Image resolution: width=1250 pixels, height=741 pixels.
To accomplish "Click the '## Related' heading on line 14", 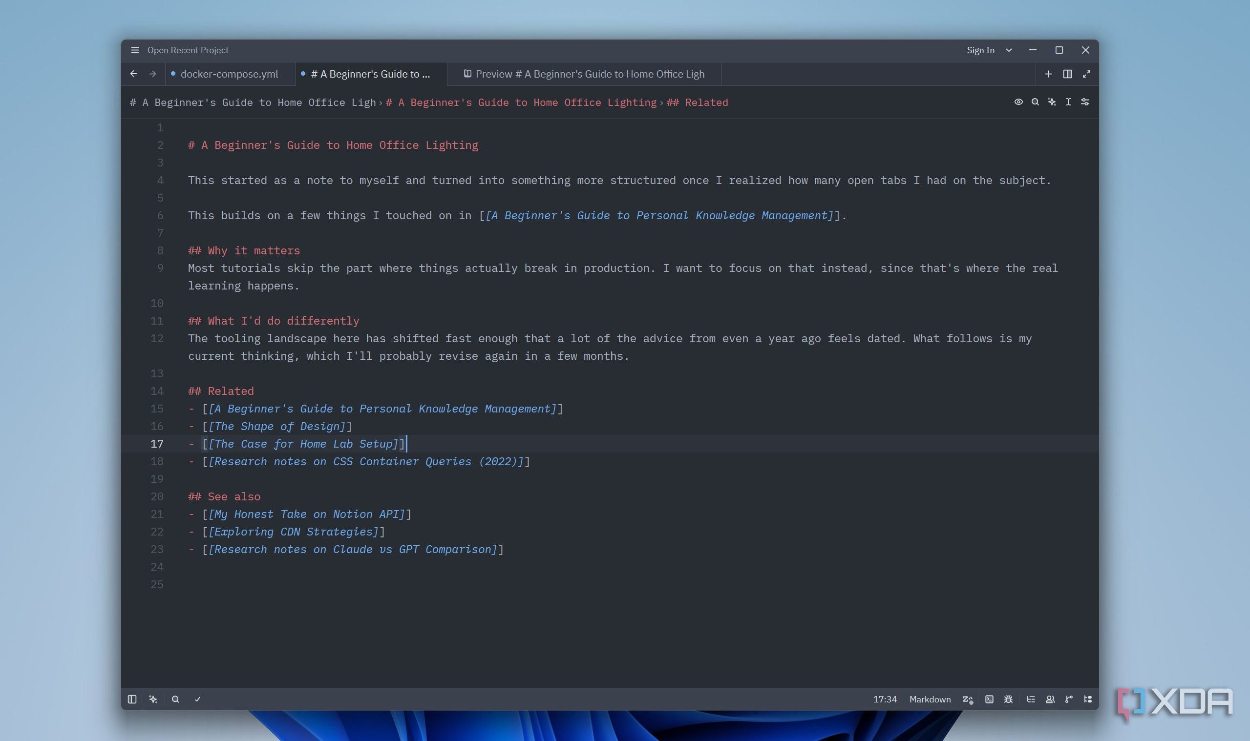I will pyautogui.click(x=221, y=391).
